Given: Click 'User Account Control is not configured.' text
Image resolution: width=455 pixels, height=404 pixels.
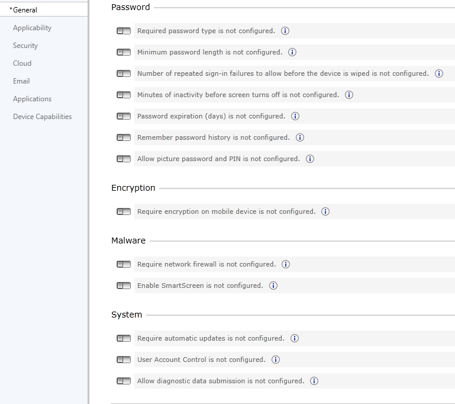Looking at the screenshot, I should click(x=201, y=360).
